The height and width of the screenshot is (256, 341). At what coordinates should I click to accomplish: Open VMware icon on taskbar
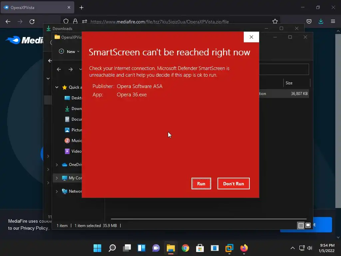[229, 248]
